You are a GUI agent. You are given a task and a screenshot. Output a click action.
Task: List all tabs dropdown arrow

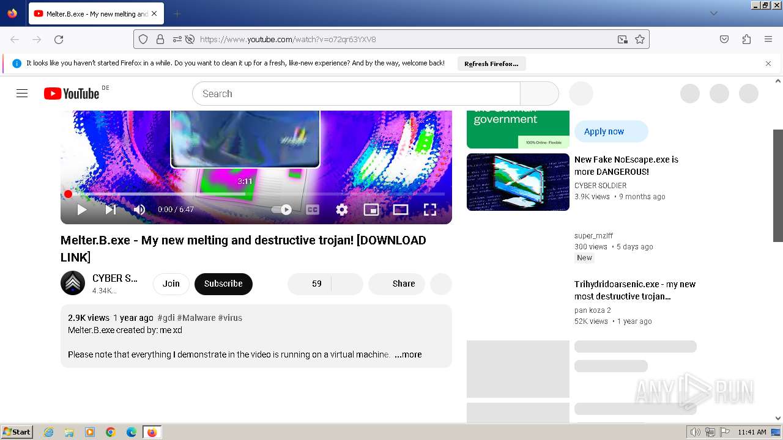click(713, 13)
